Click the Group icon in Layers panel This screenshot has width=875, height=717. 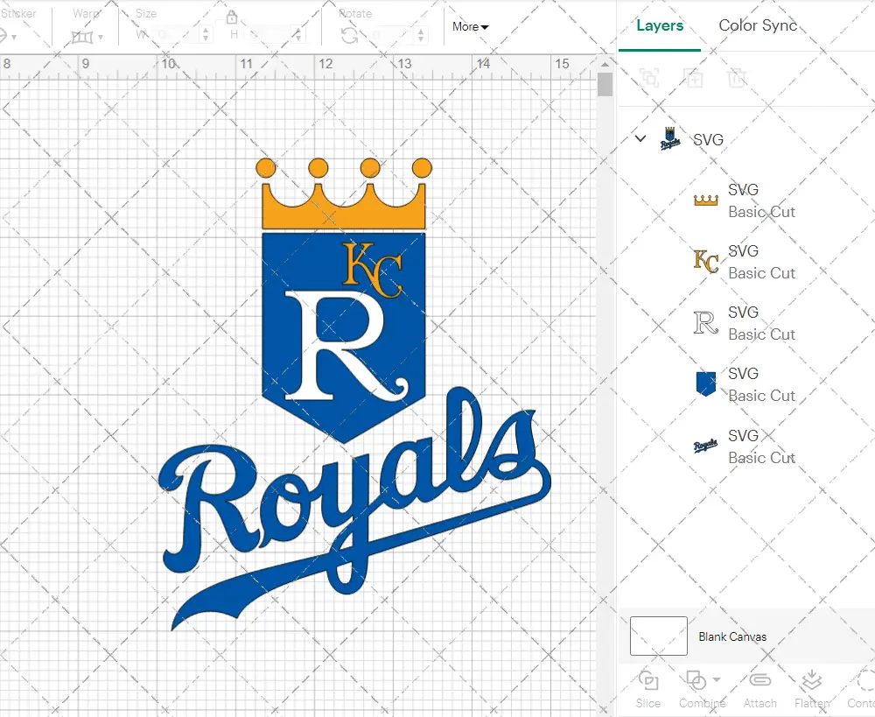pyautogui.click(x=649, y=78)
